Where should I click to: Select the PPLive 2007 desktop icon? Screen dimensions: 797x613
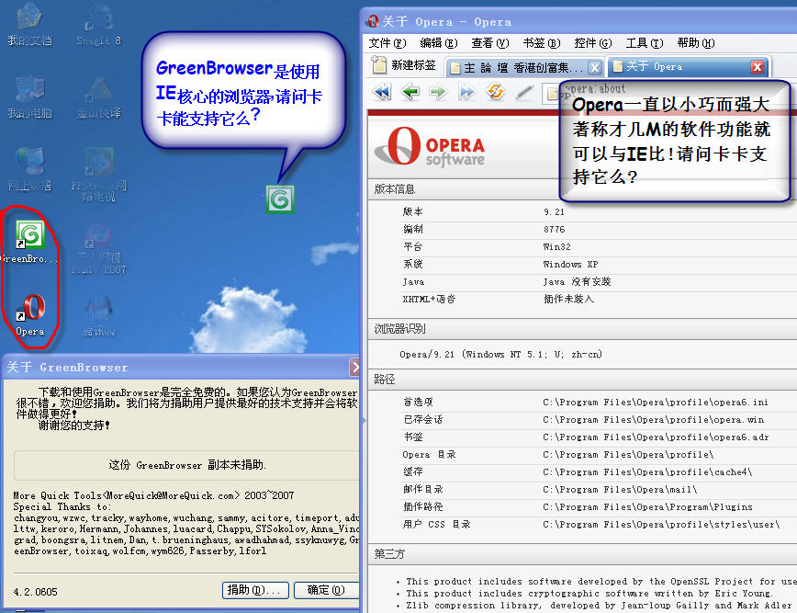(98, 248)
